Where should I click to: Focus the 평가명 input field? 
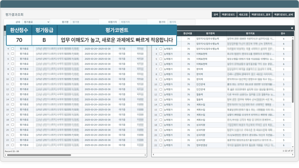[x=84, y=22]
